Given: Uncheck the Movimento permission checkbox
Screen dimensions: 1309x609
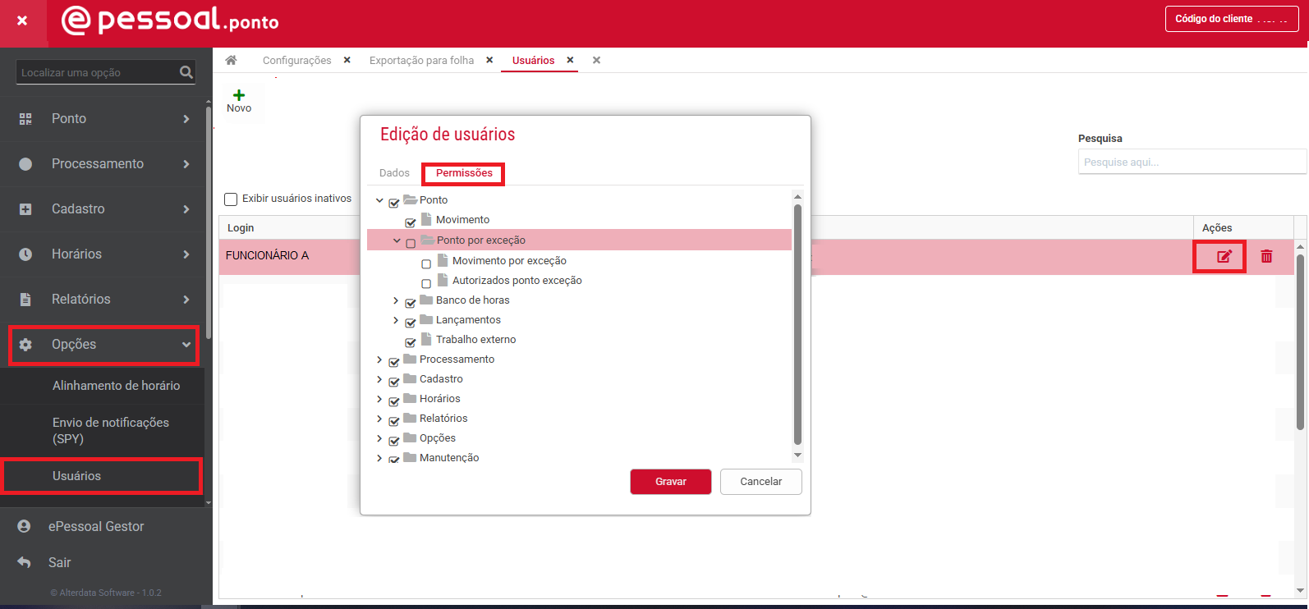Looking at the screenshot, I should [x=411, y=222].
